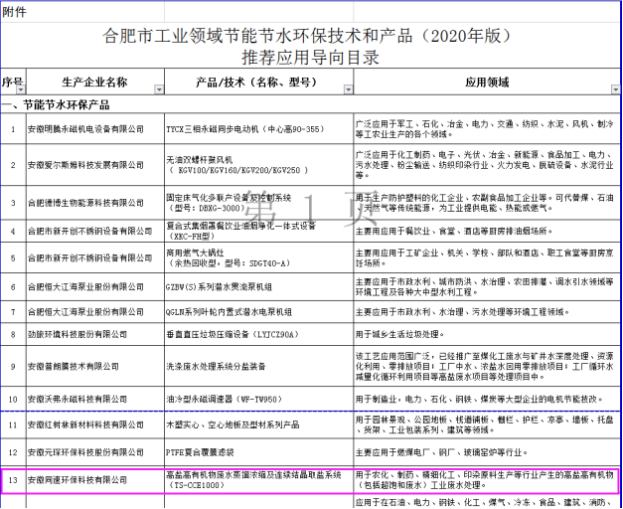Select 合肥恒大江海泵业股份有限公司 in row 7

tap(95, 312)
